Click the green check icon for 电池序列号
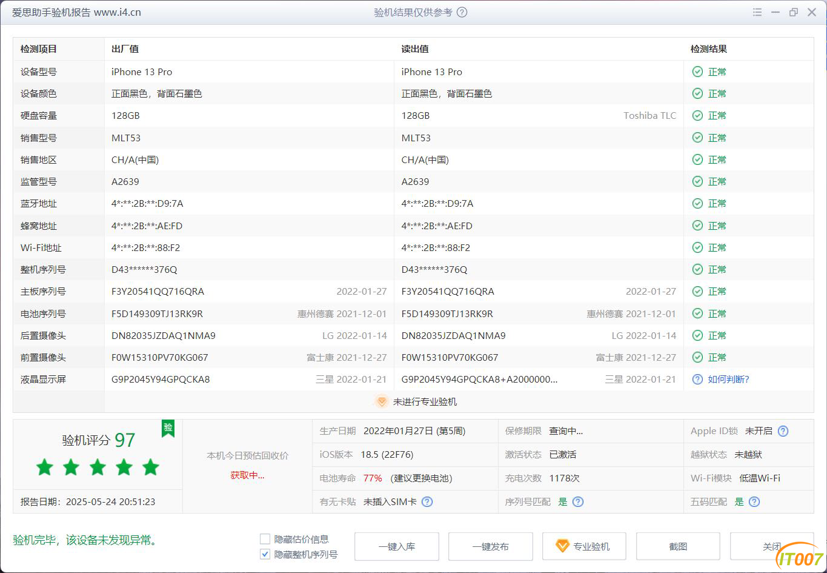Viewport: 827px width, 573px height. click(697, 313)
